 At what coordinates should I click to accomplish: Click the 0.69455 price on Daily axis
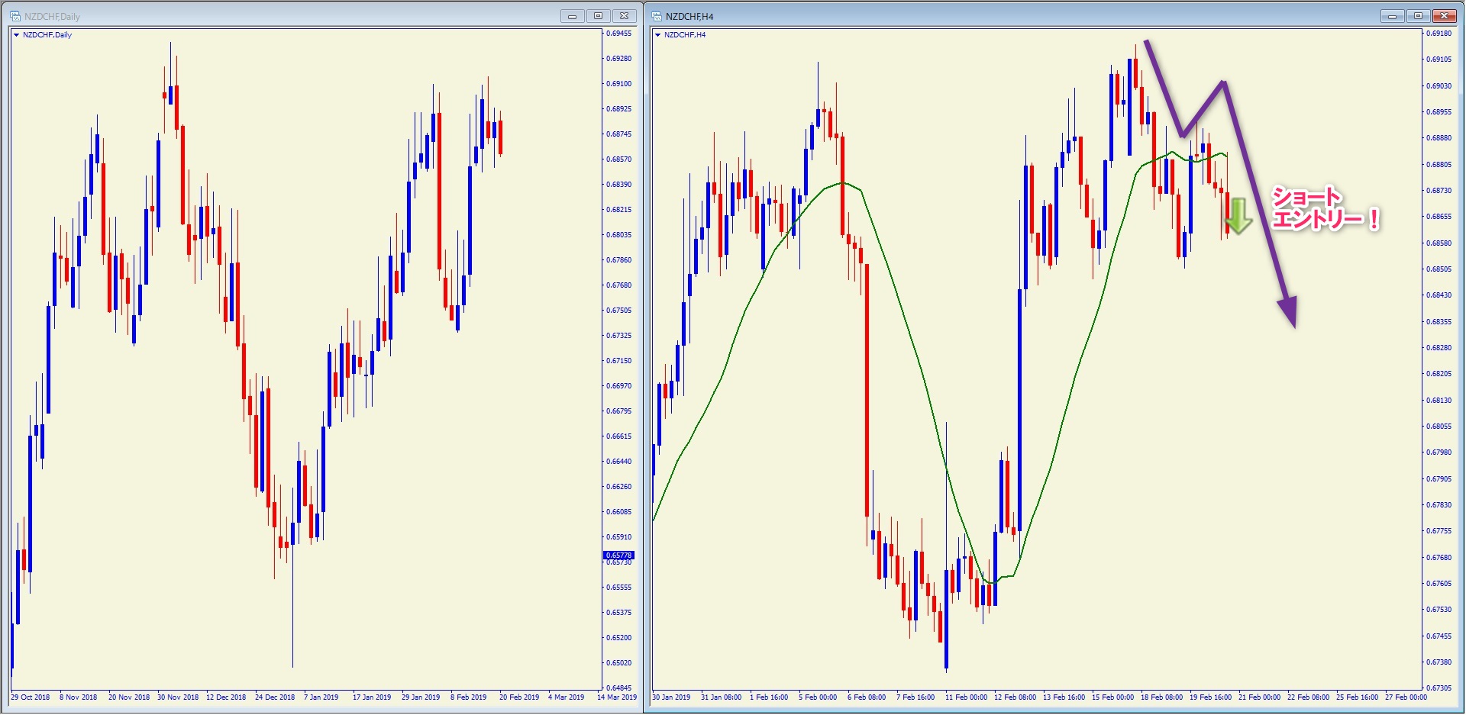(x=619, y=34)
